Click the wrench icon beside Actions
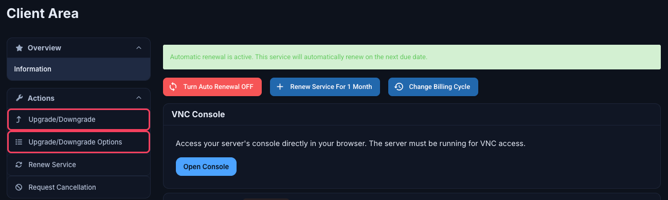 tap(19, 98)
